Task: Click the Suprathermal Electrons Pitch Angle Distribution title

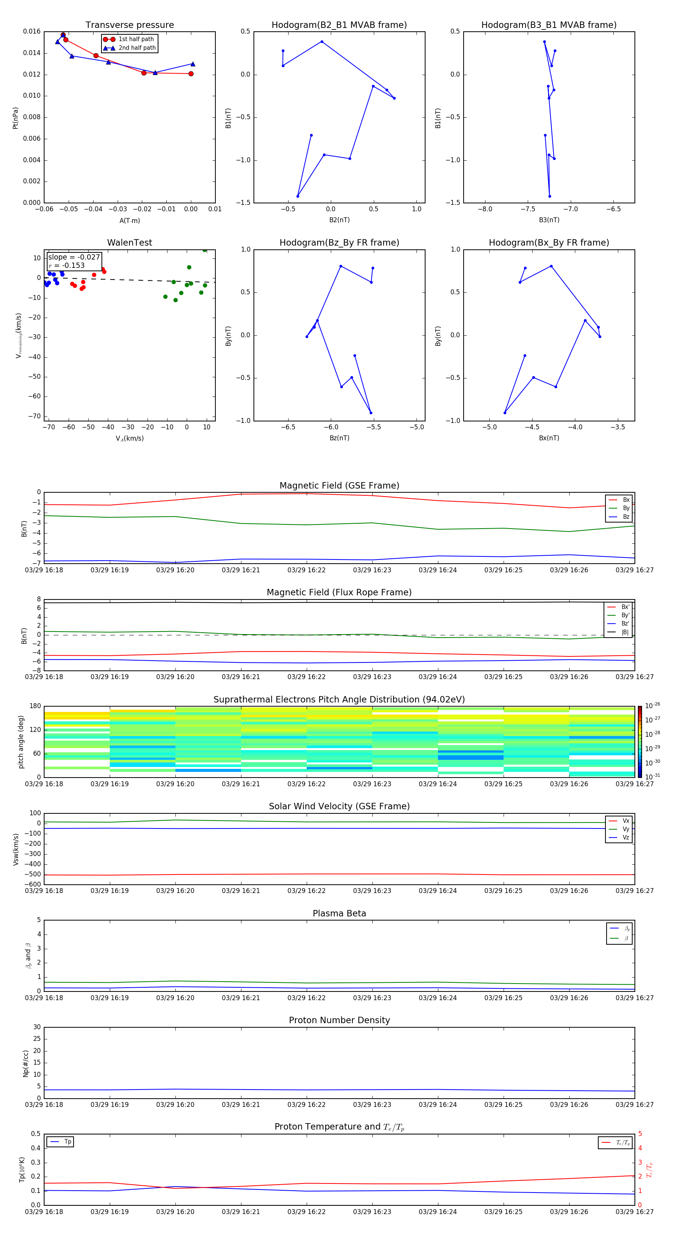Action: pyautogui.click(x=339, y=700)
